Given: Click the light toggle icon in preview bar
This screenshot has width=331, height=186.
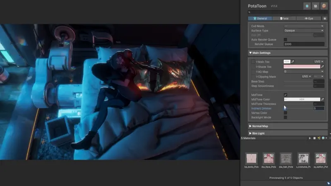Looking at the screenshot, I should point(319,138).
